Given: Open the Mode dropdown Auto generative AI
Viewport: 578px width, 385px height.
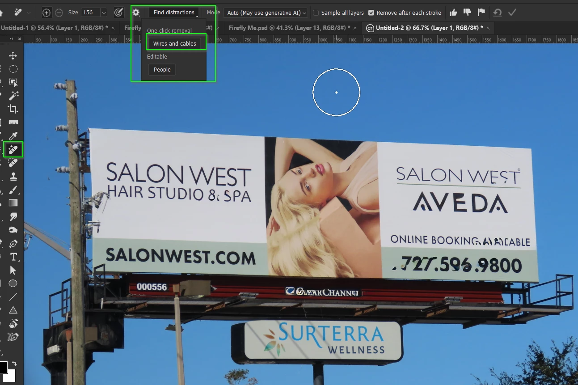Looking at the screenshot, I should [266, 13].
